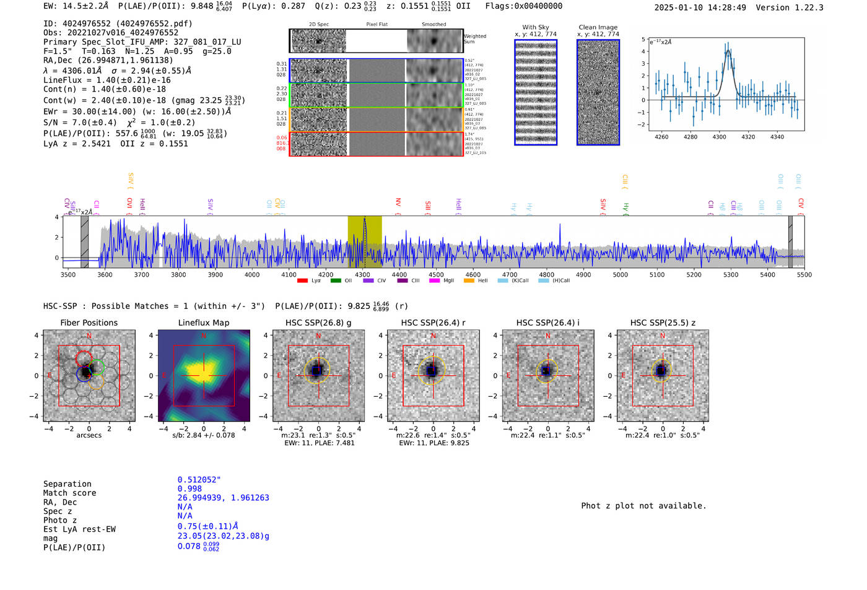Open the Fiber Positions image panel

point(89,376)
